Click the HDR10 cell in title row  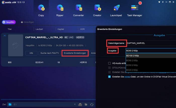click(x=83, y=62)
